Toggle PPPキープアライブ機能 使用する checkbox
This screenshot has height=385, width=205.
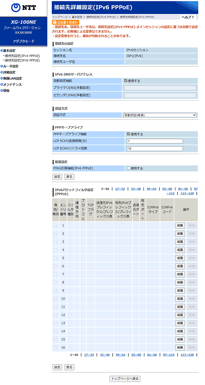click(x=128, y=134)
